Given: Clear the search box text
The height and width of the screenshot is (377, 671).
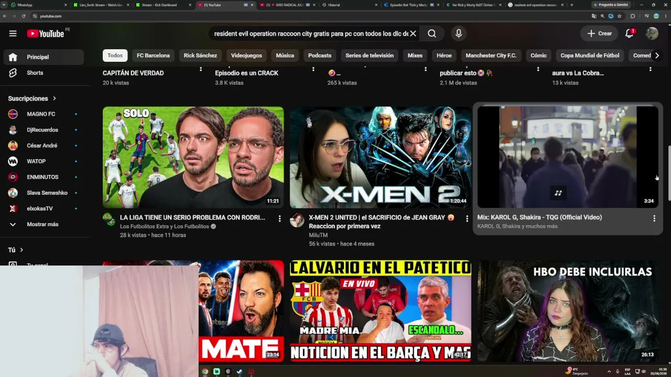Looking at the screenshot, I should [x=413, y=34].
